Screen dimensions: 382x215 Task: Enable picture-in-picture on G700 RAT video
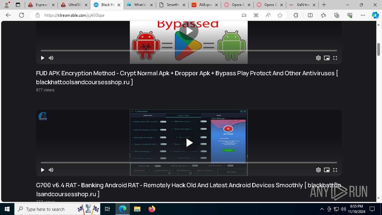point(327,170)
